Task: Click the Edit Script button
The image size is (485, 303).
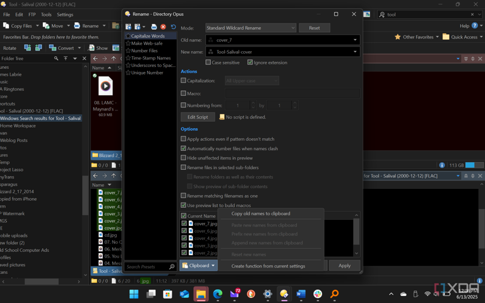Action: click(198, 117)
